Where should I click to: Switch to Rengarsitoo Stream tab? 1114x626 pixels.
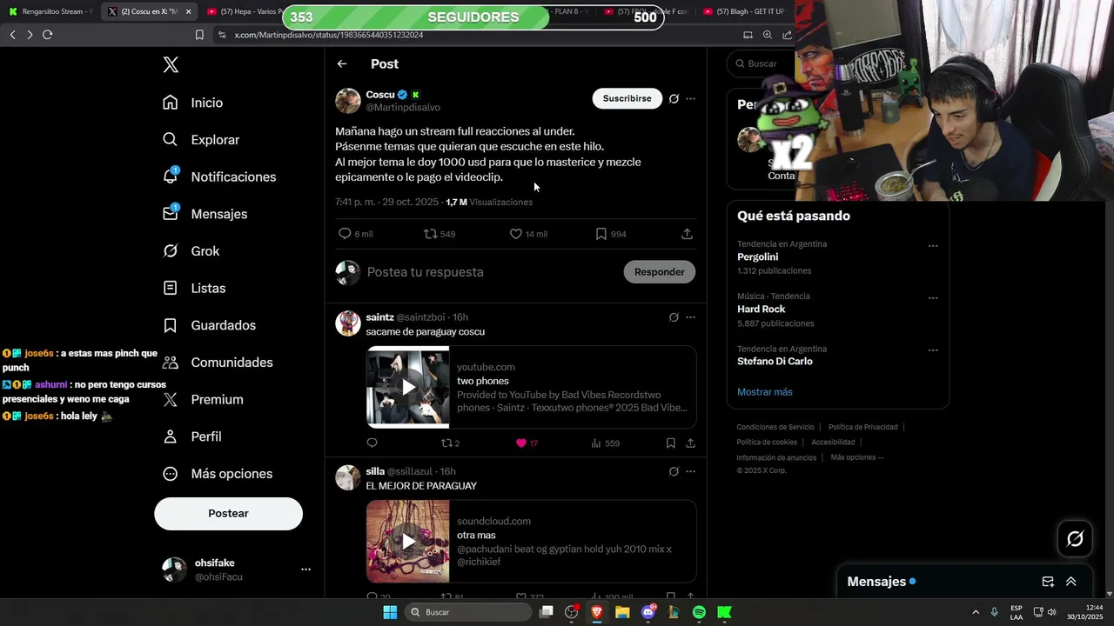point(50,11)
